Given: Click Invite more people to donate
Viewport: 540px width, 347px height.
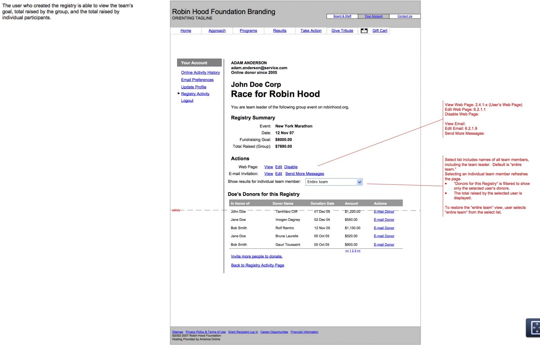Looking at the screenshot, I should pyautogui.click(x=257, y=257).
